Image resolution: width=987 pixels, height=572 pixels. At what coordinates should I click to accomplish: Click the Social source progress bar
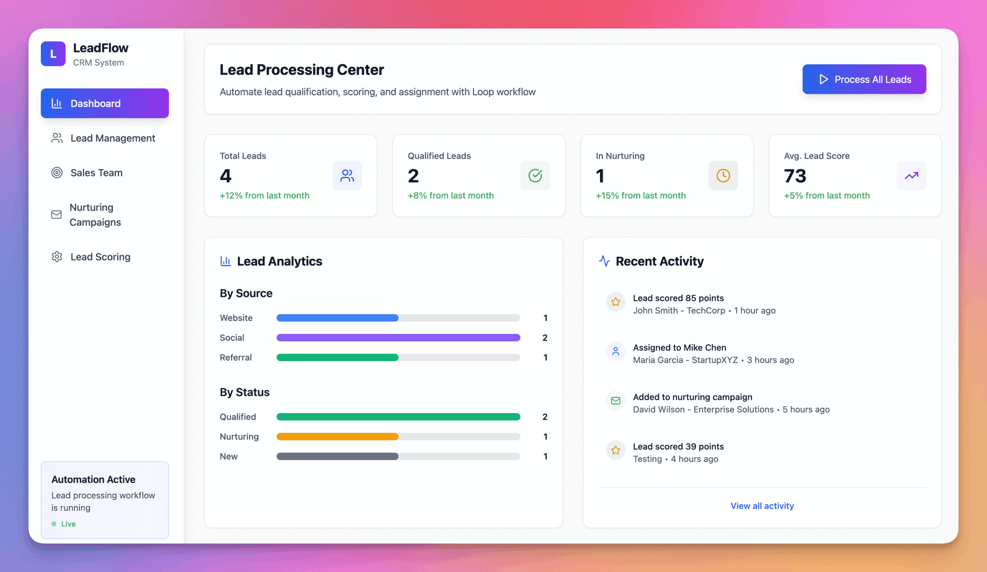click(x=398, y=337)
